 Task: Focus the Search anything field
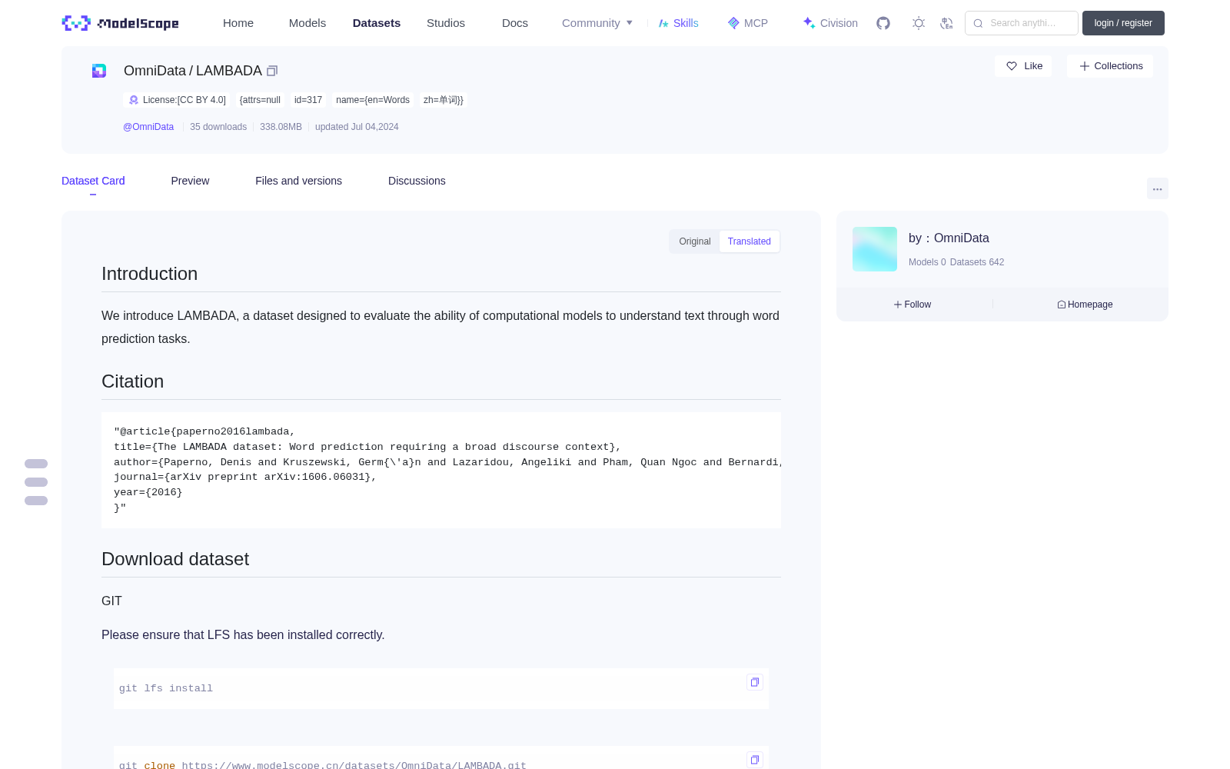(1022, 23)
